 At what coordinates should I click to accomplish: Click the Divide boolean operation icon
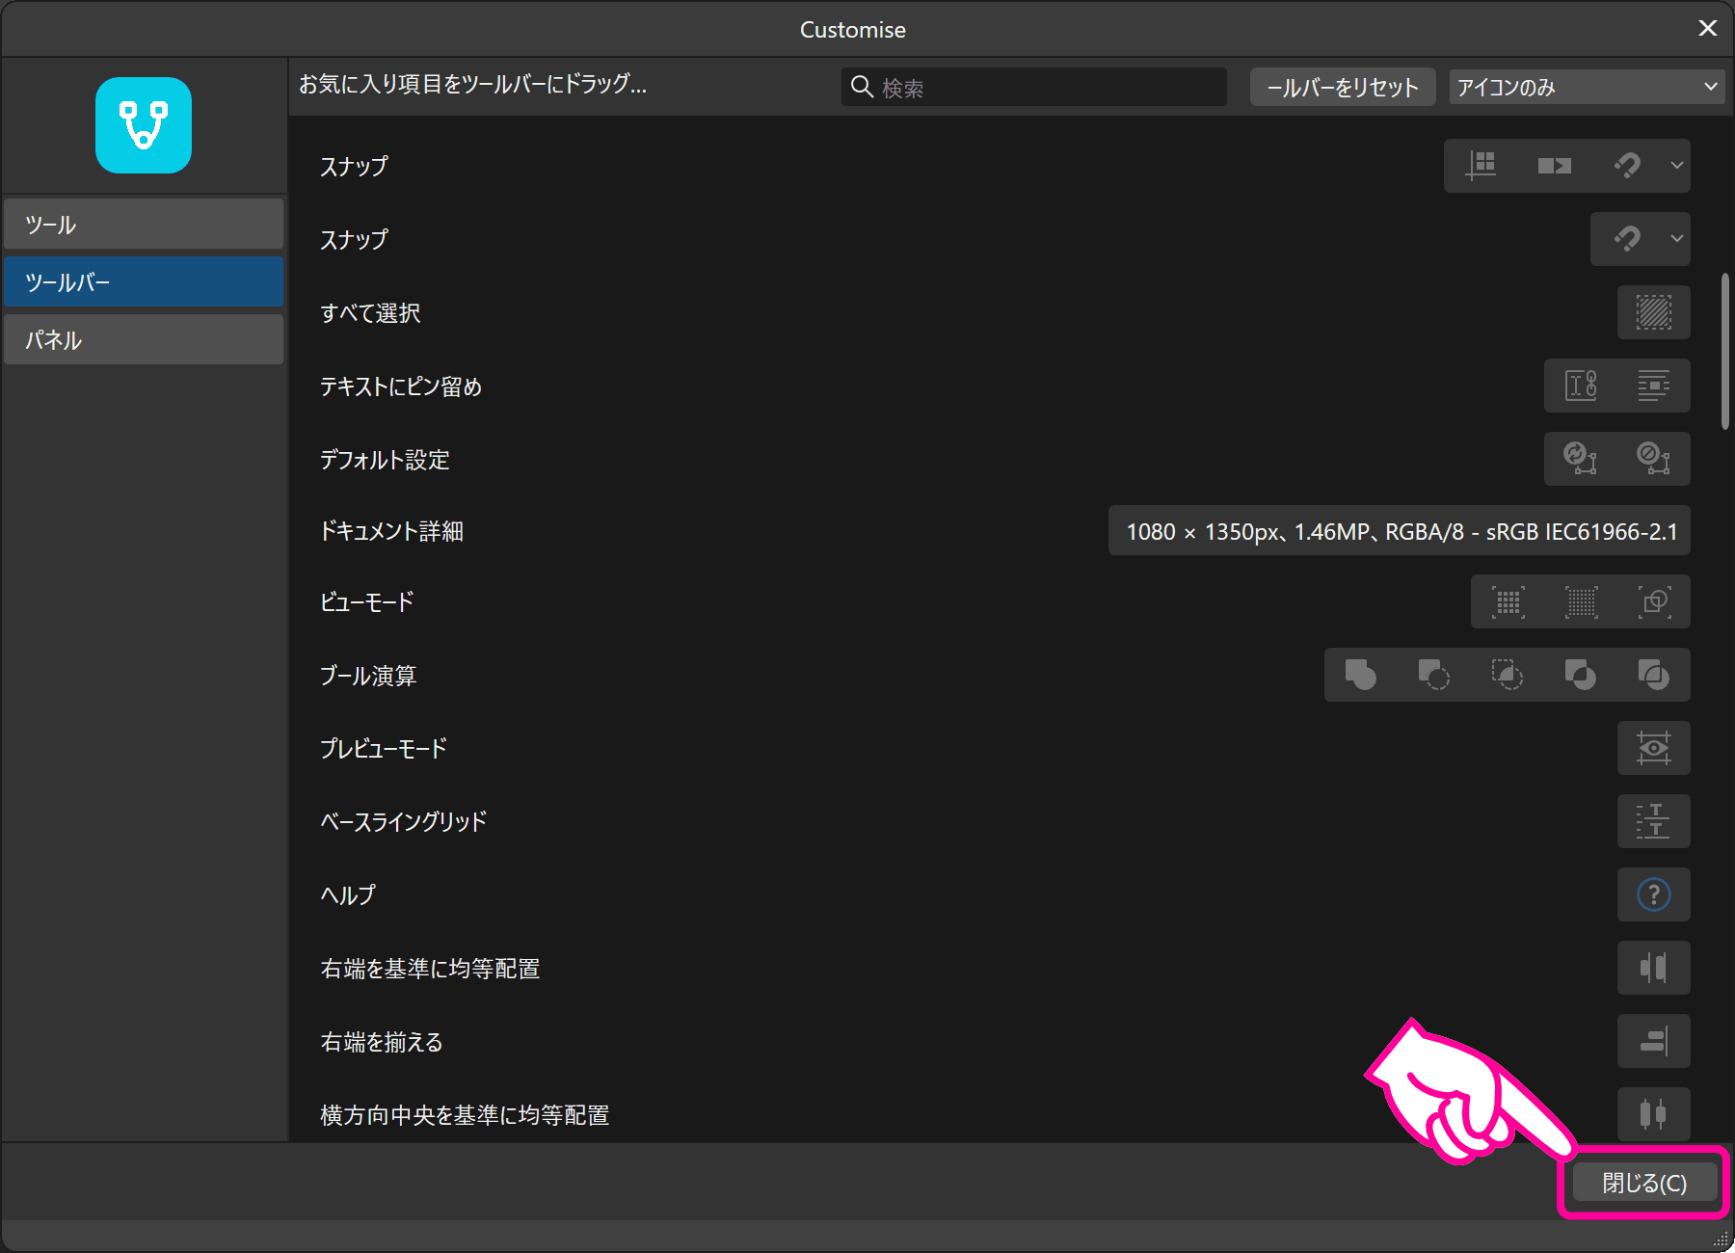point(1581,675)
